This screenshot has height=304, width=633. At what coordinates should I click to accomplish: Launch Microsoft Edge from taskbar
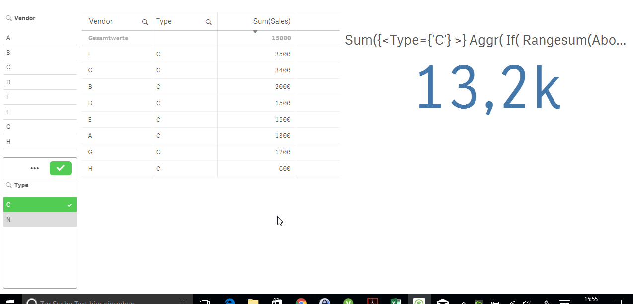pyautogui.click(x=229, y=301)
